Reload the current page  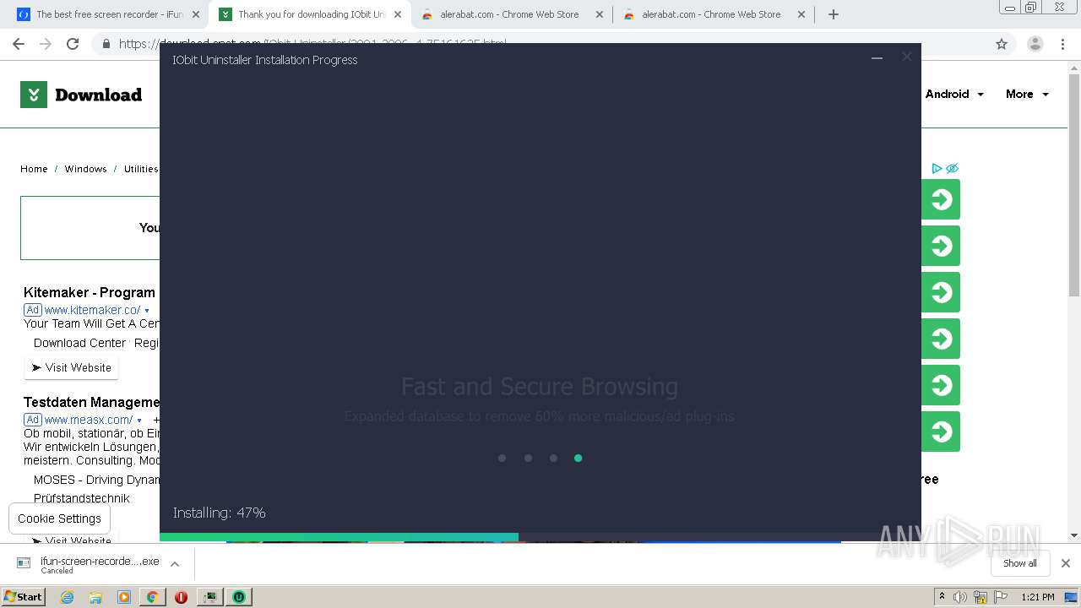pos(73,44)
